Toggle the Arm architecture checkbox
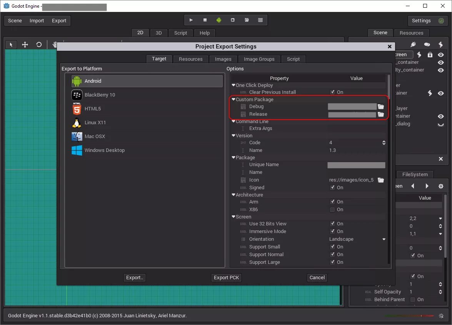 point(332,202)
